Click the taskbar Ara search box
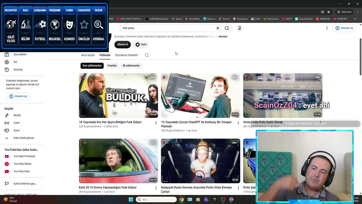 coord(156,199)
